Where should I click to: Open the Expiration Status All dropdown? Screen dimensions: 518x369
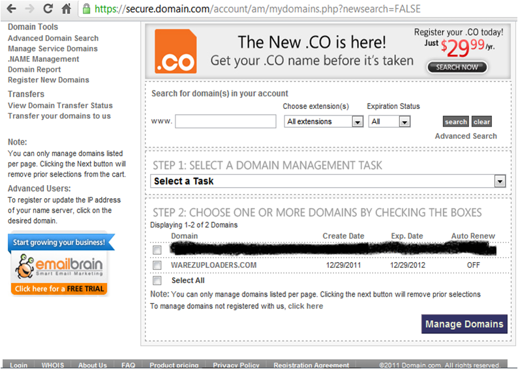389,121
